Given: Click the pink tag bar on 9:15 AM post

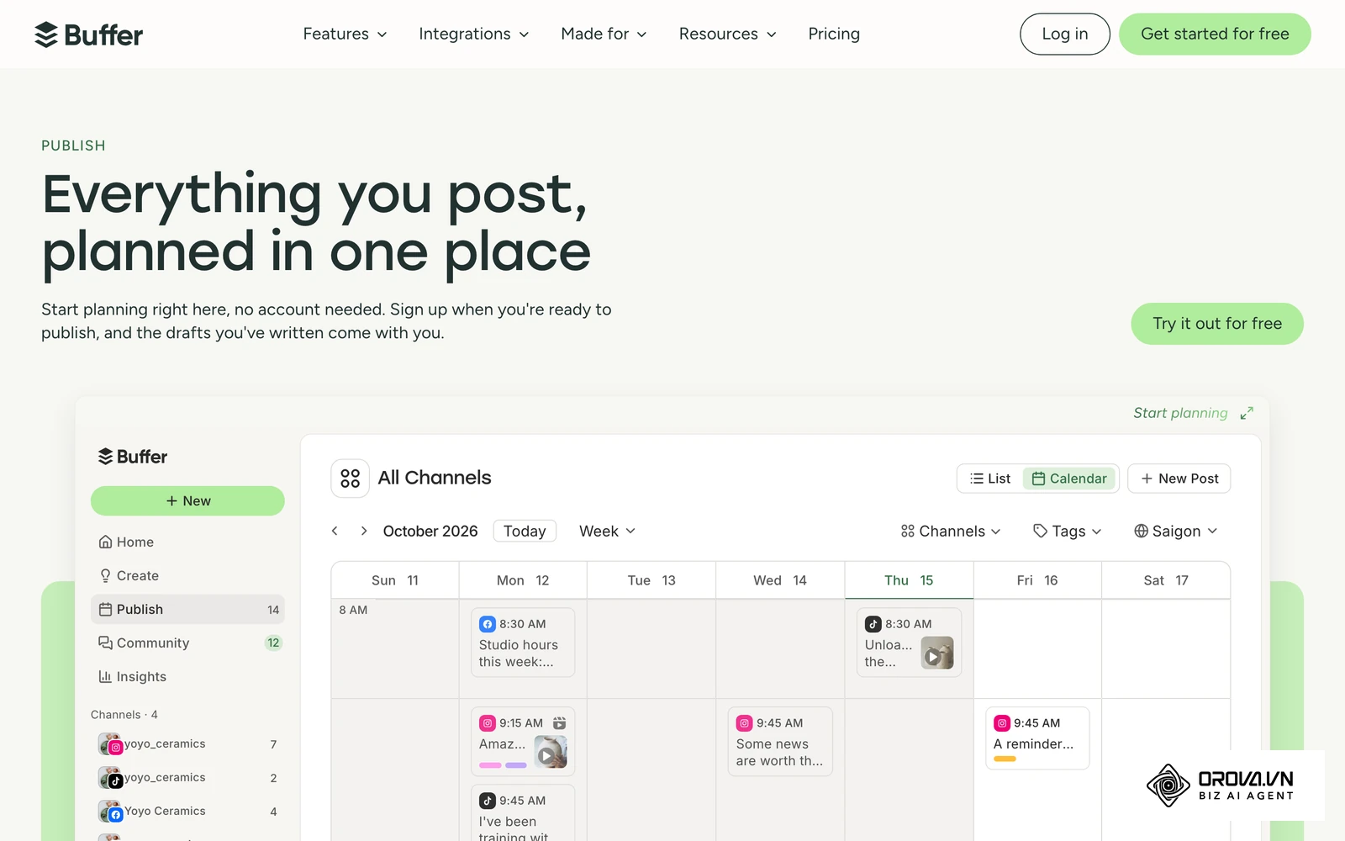Looking at the screenshot, I should pos(490,765).
